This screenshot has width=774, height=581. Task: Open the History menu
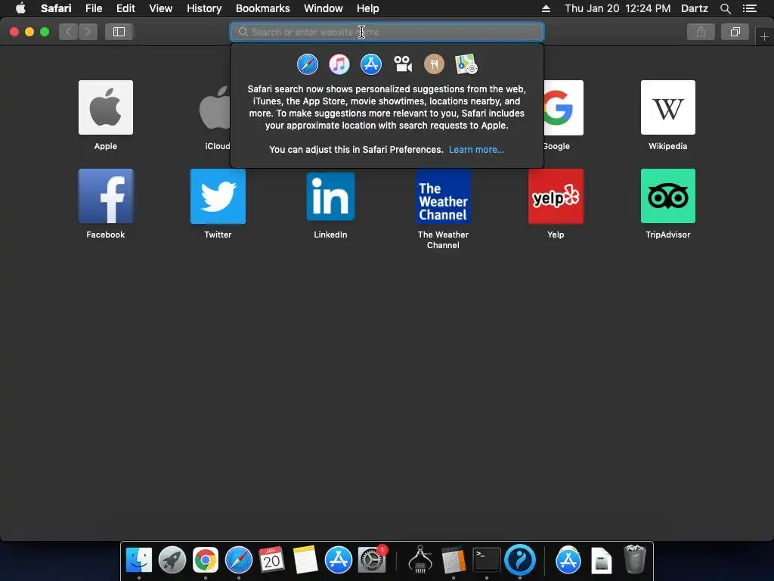click(204, 8)
